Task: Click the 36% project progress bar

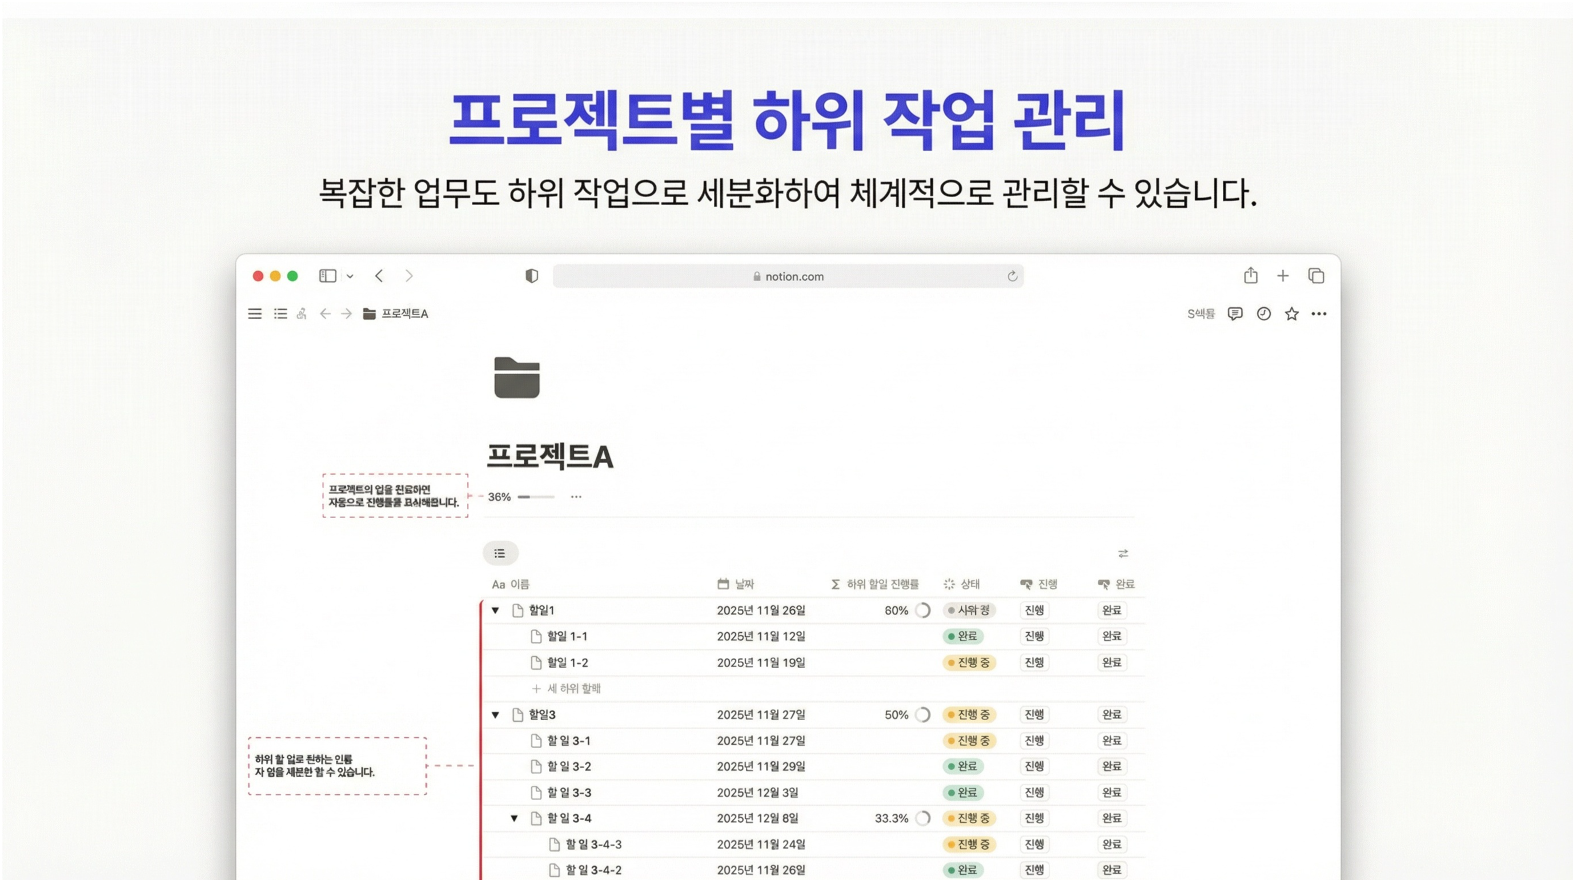Action: tap(536, 497)
